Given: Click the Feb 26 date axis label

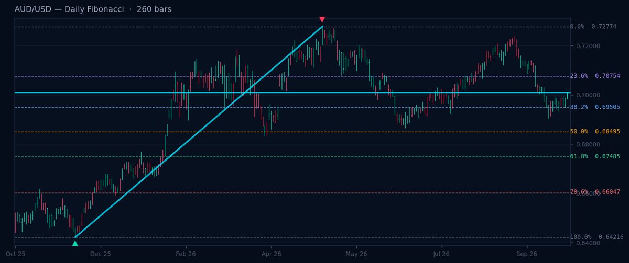Looking at the screenshot, I should coord(186,254).
